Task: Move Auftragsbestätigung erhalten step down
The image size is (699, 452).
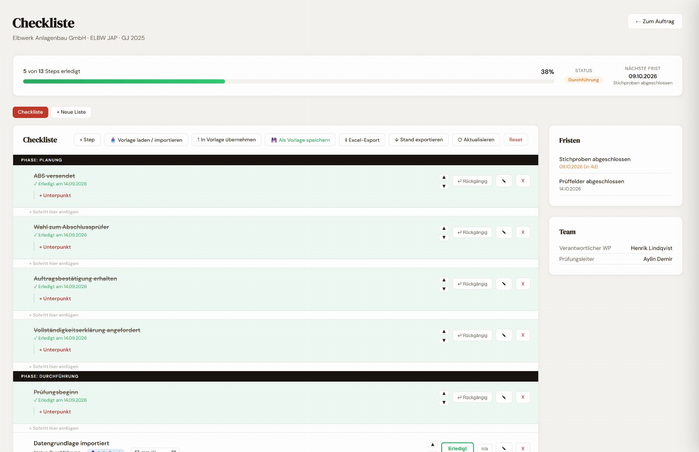Action: (x=444, y=289)
